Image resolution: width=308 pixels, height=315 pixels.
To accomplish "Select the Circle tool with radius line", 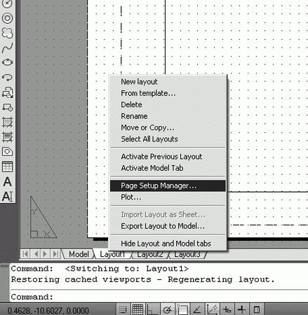I will [7, 3].
